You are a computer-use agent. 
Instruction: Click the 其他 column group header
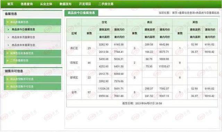coord(195,22)
